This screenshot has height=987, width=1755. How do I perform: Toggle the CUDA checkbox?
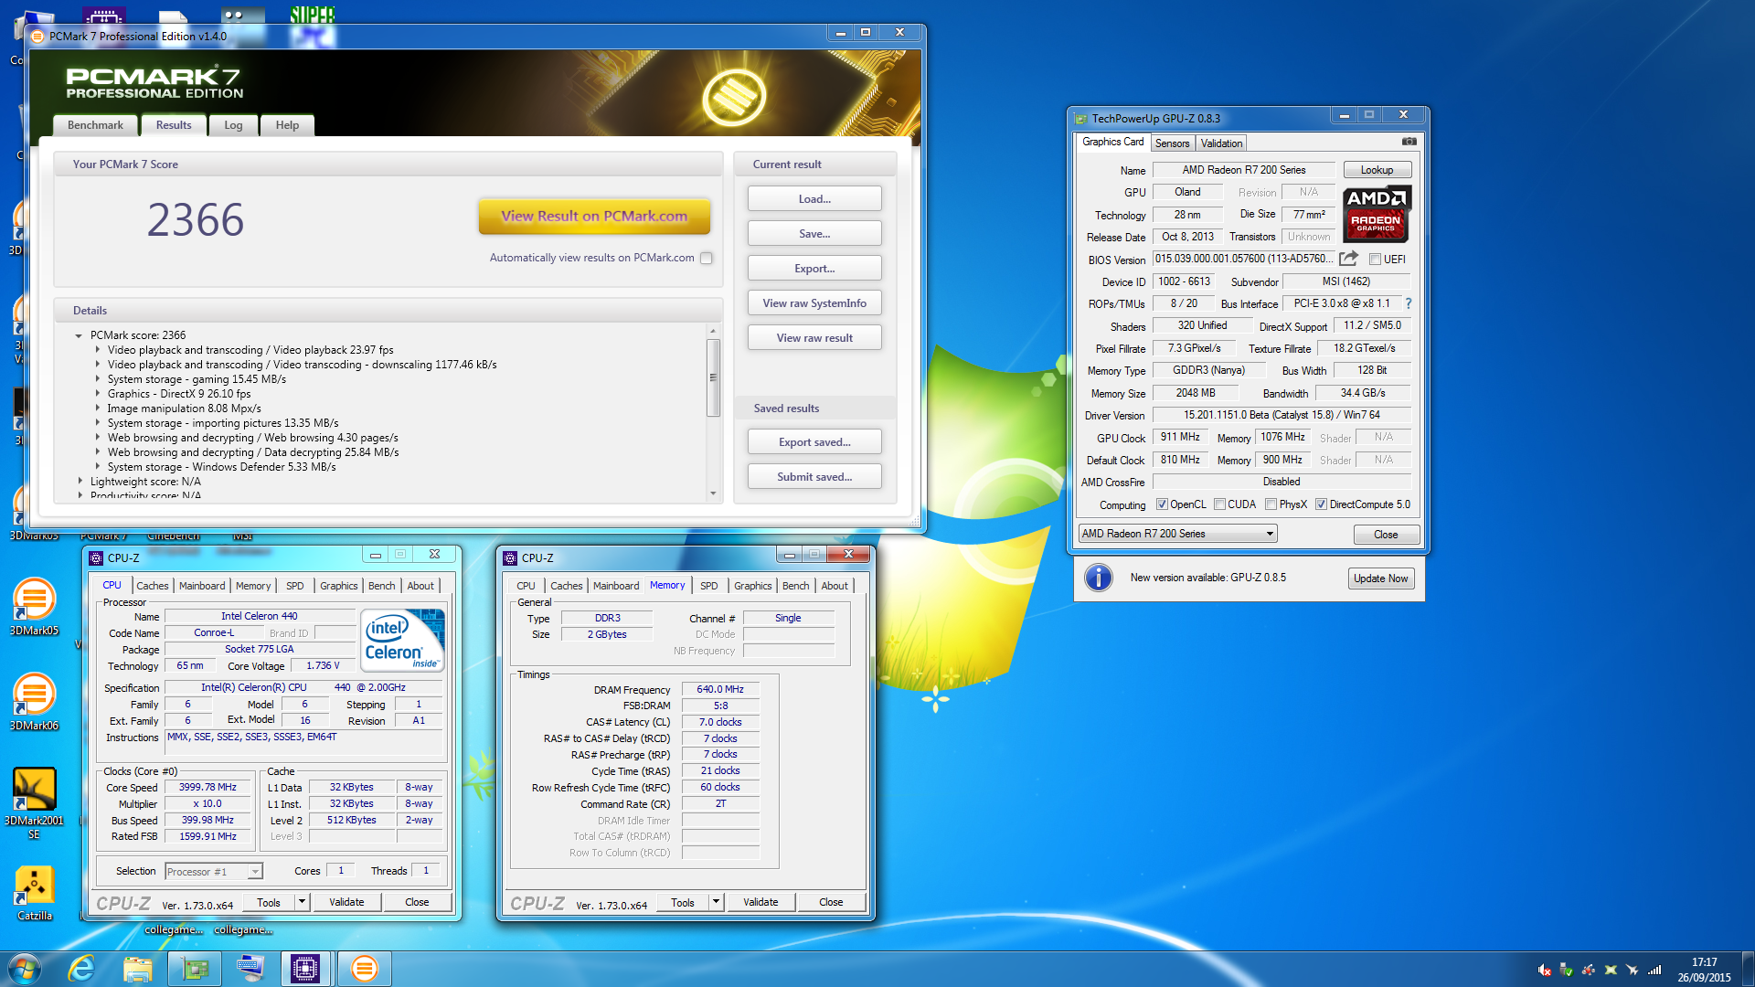(x=1219, y=504)
